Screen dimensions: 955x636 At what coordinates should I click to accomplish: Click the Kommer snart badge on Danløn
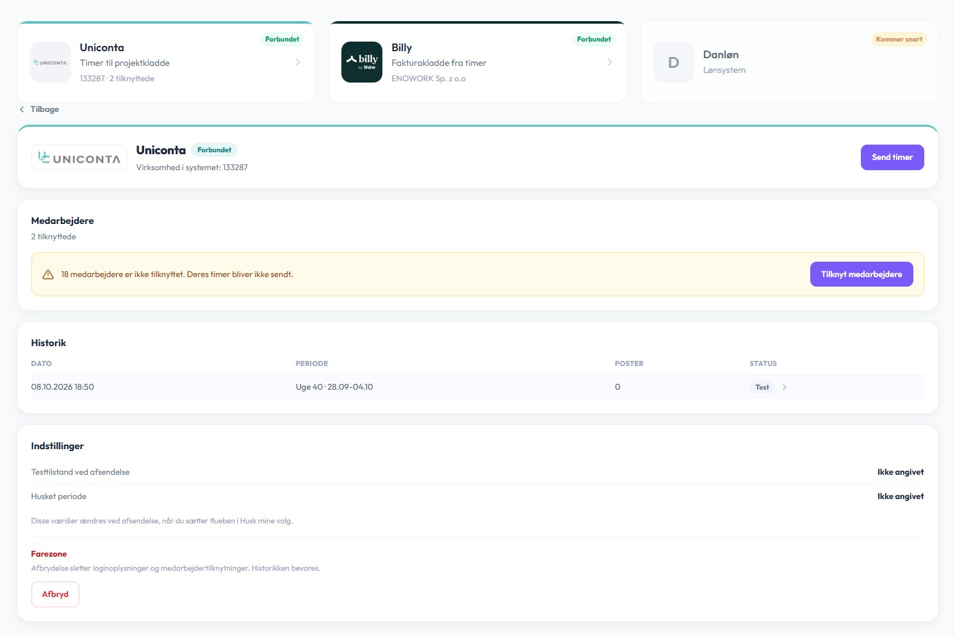(899, 39)
